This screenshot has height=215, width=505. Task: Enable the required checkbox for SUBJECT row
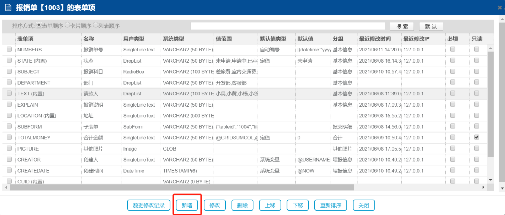tap(452, 71)
